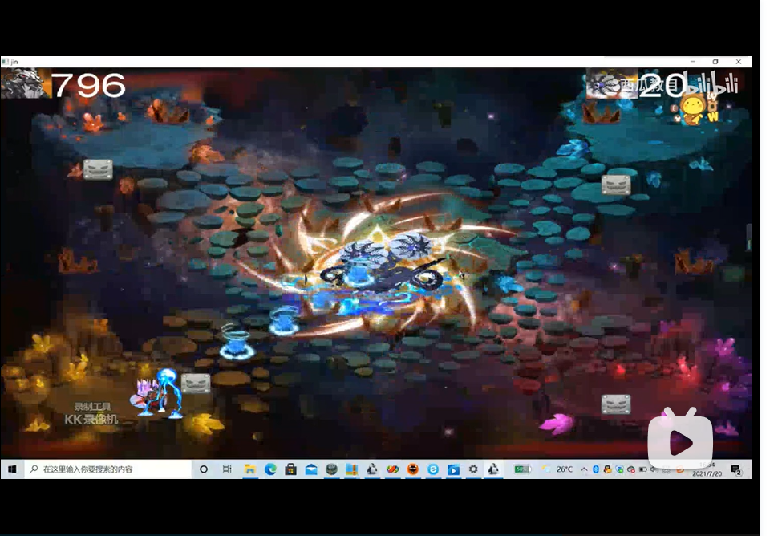
Task: Click the stone face block below the upper-right blue island
Action: 616,185
